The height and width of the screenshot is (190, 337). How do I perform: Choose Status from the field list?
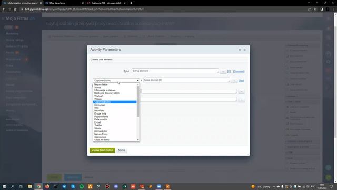point(115,88)
